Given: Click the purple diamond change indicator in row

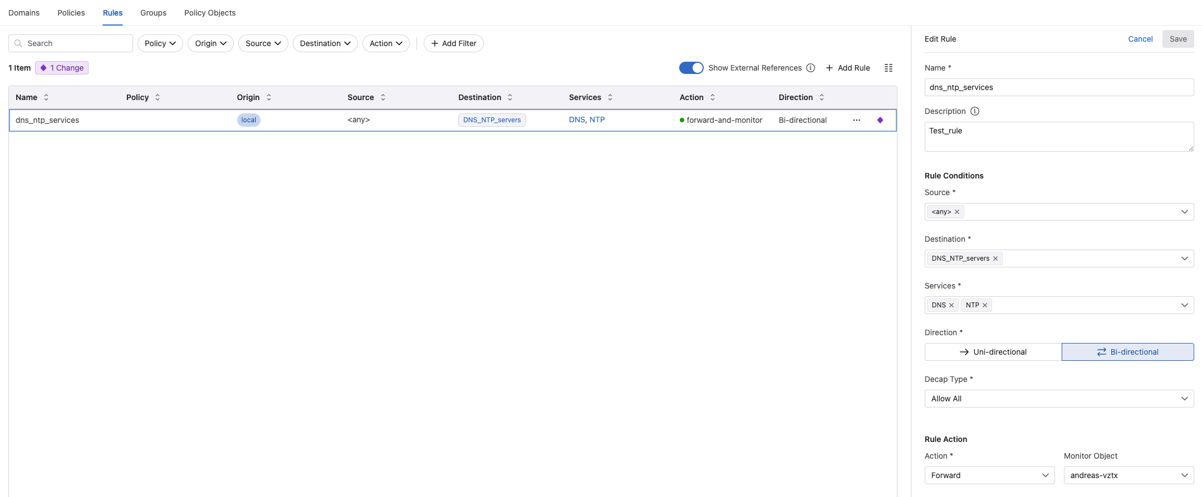Looking at the screenshot, I should pyautogui.click(x=880, y=120).
